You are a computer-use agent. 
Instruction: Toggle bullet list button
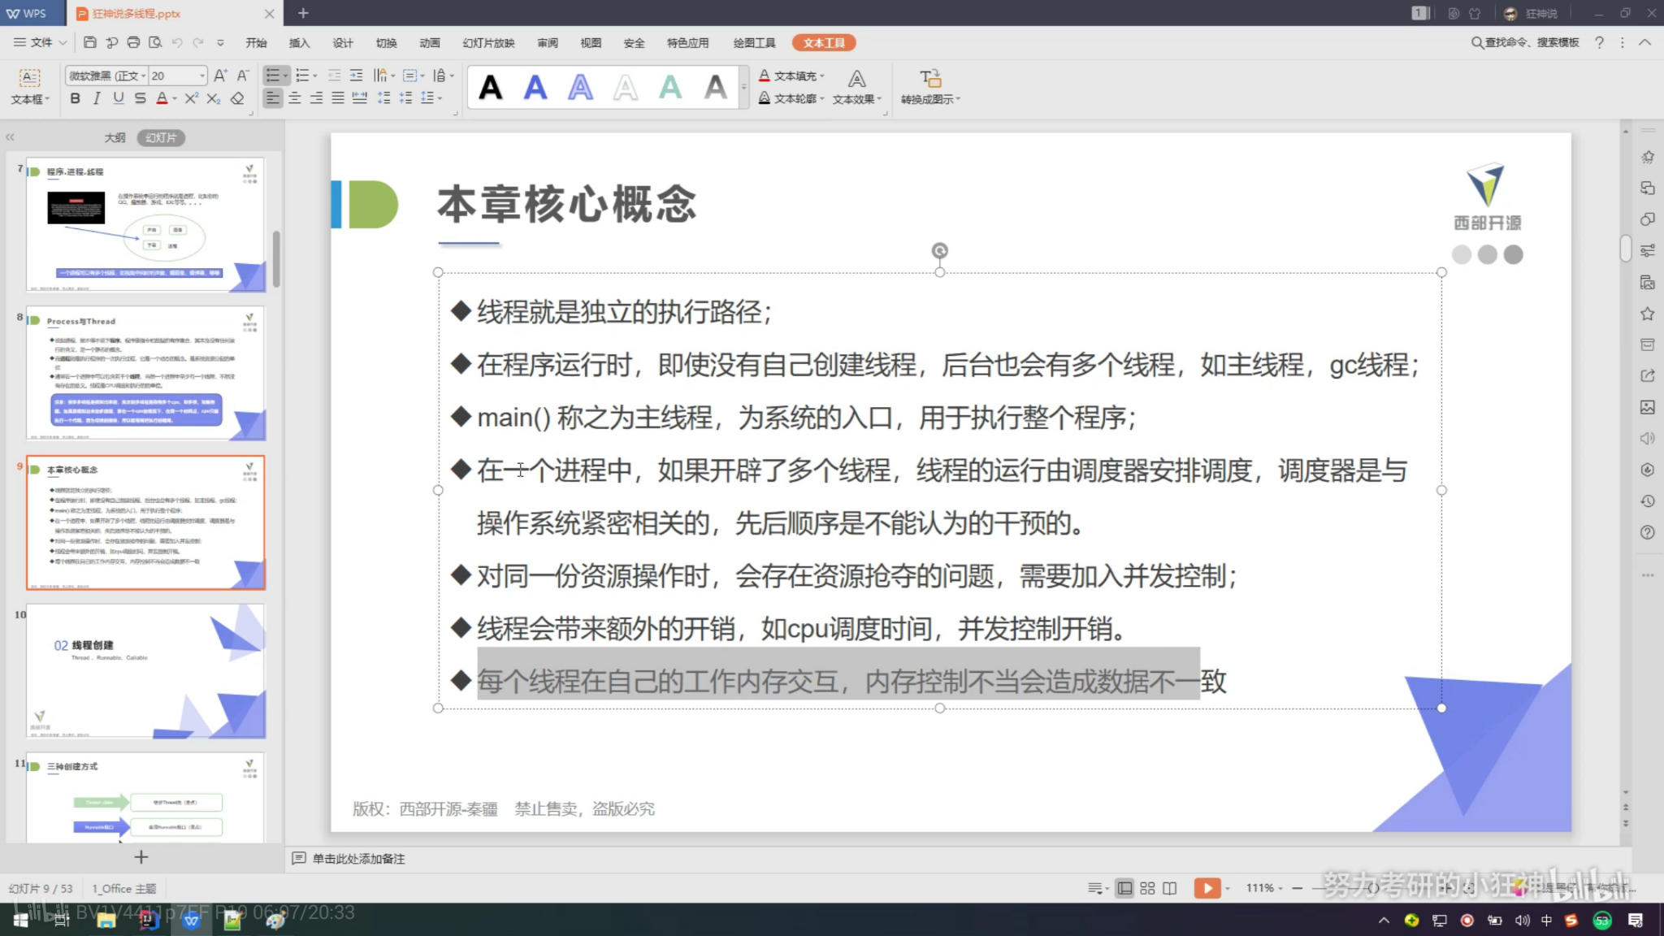pos(273,76)
